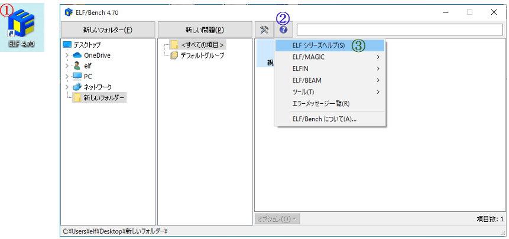
Task: Expand the elf user tree node
Action: (x=67, y=66)
